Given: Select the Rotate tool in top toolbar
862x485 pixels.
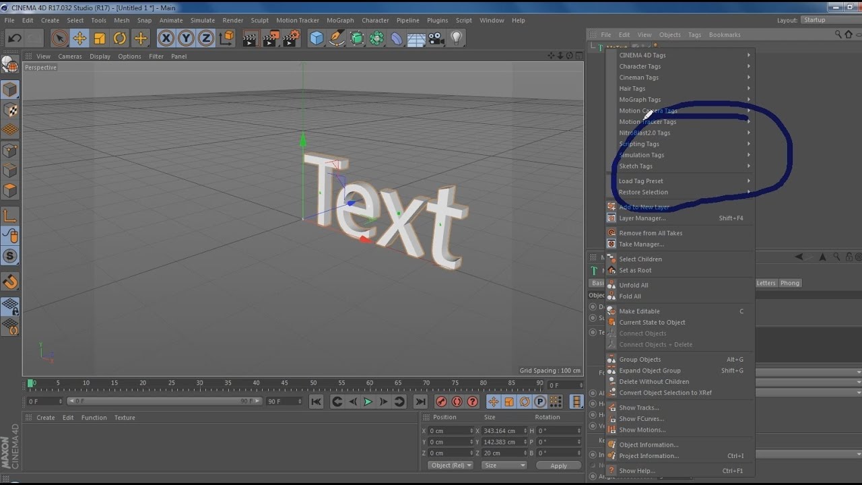Looking at the screenshot, I should 120,38.
